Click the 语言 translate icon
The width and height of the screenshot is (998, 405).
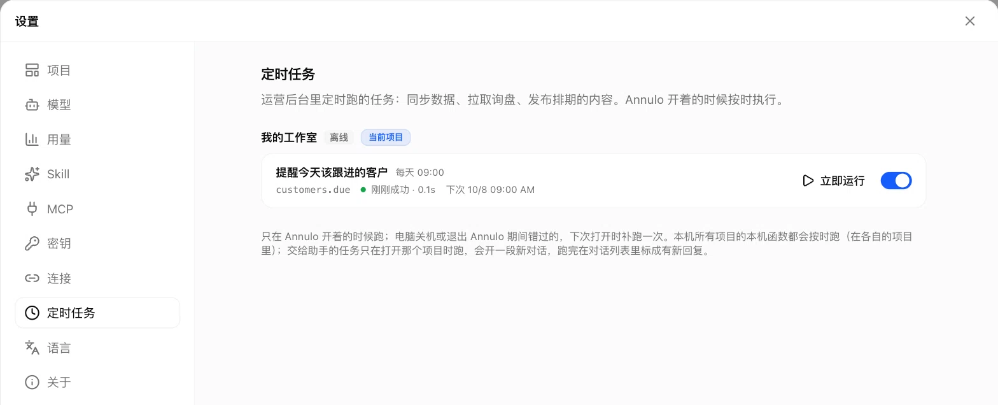pos(32,348)
